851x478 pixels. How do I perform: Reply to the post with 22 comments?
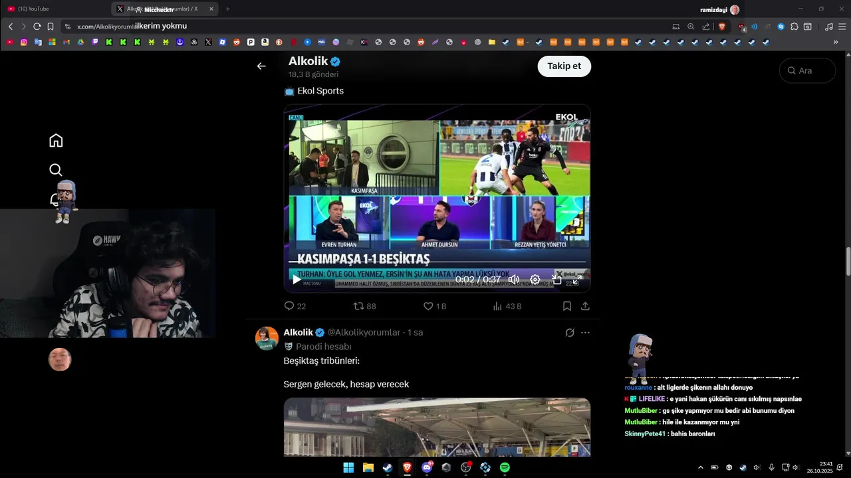tap(295, 306)
